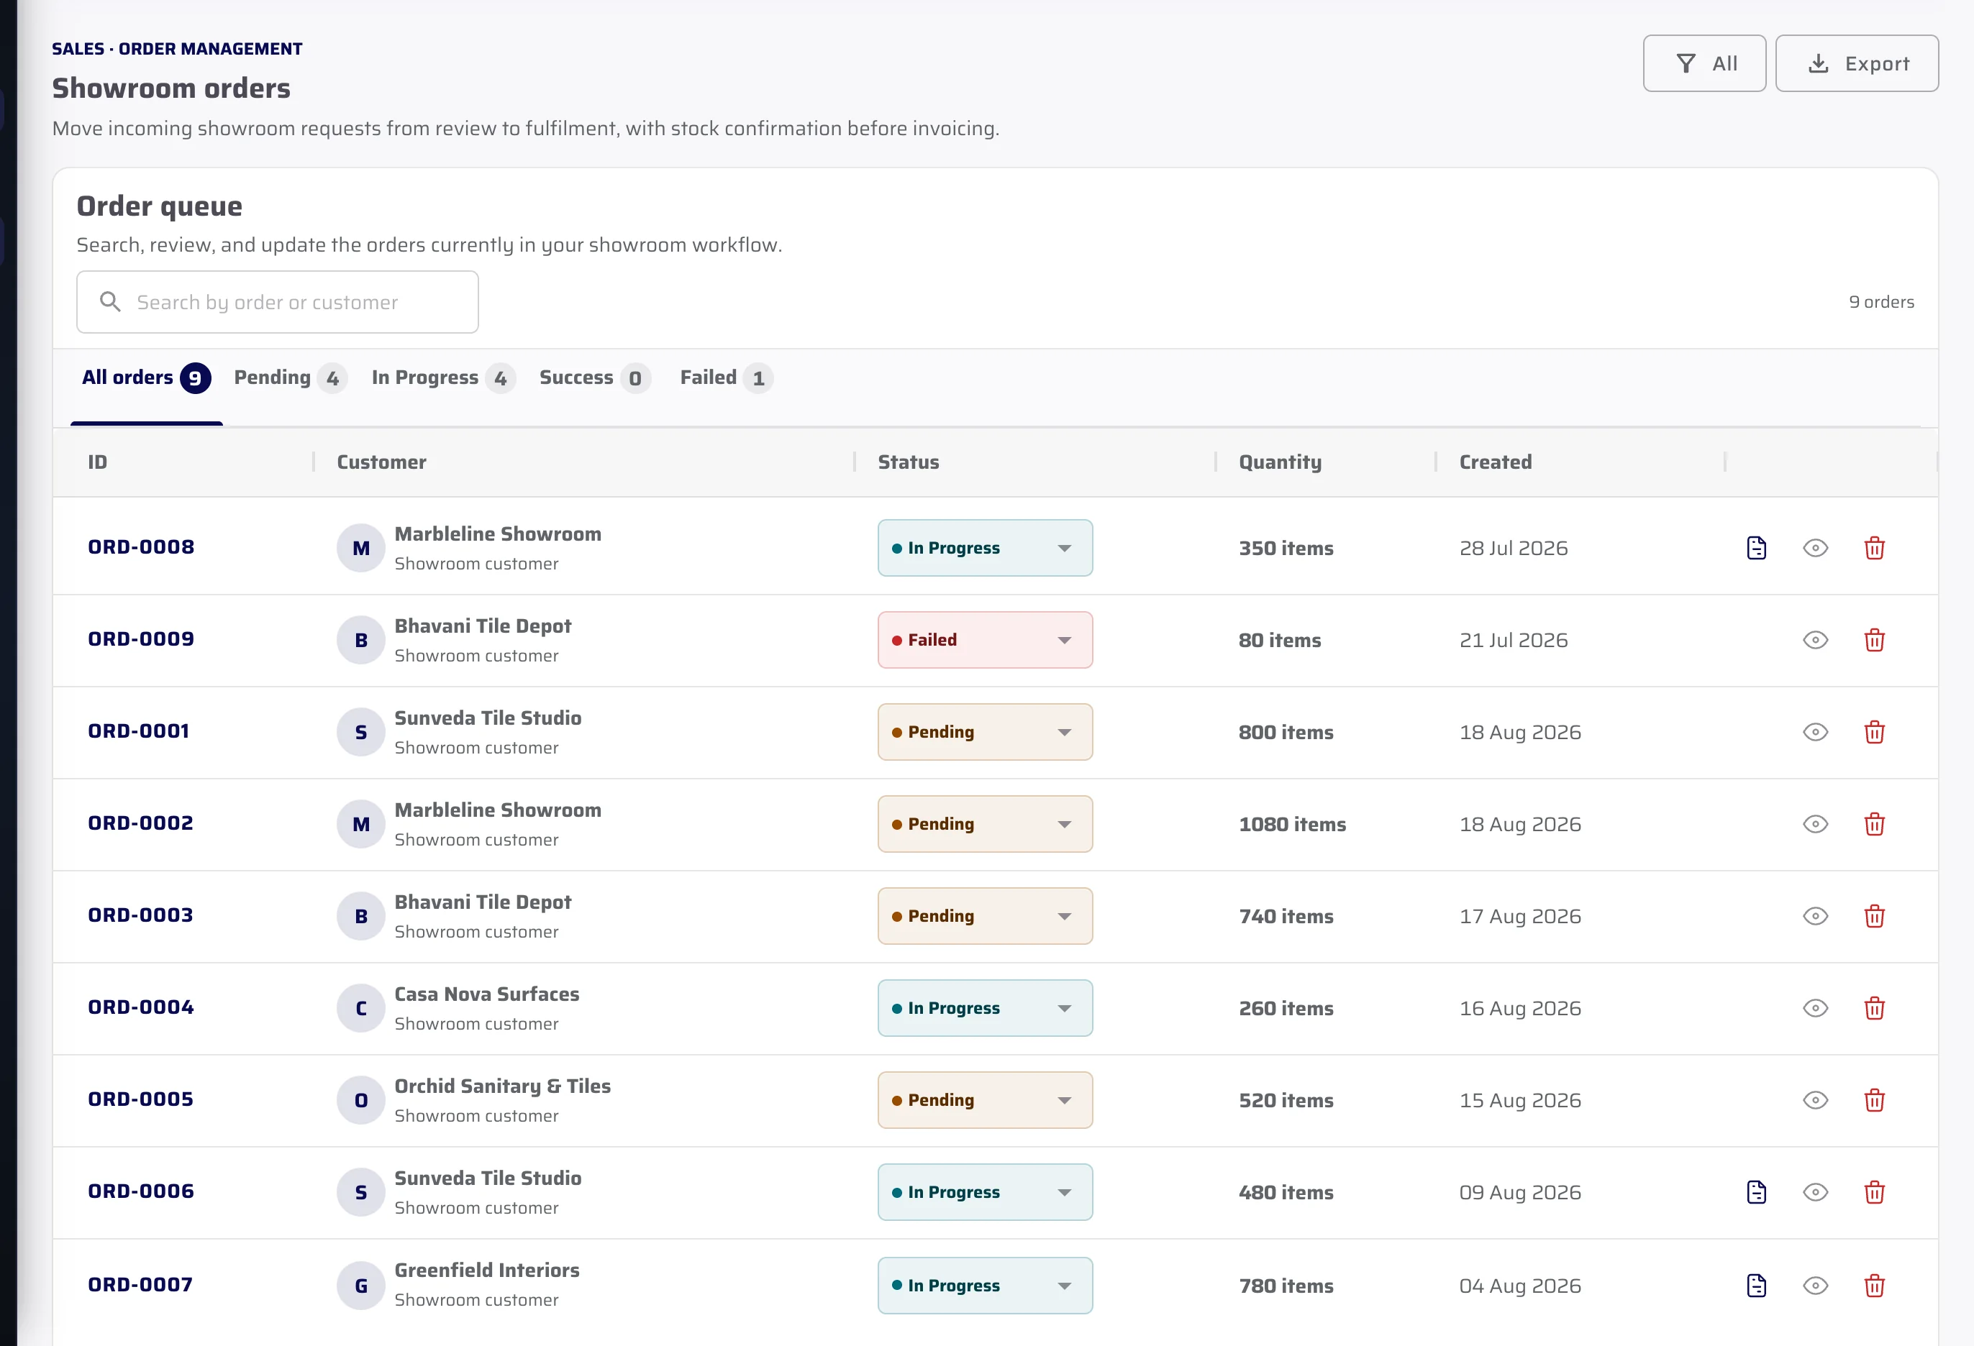Focus the Search by order or customer field
Viewport: 1974px width, 1346px height.
[277, 301]
